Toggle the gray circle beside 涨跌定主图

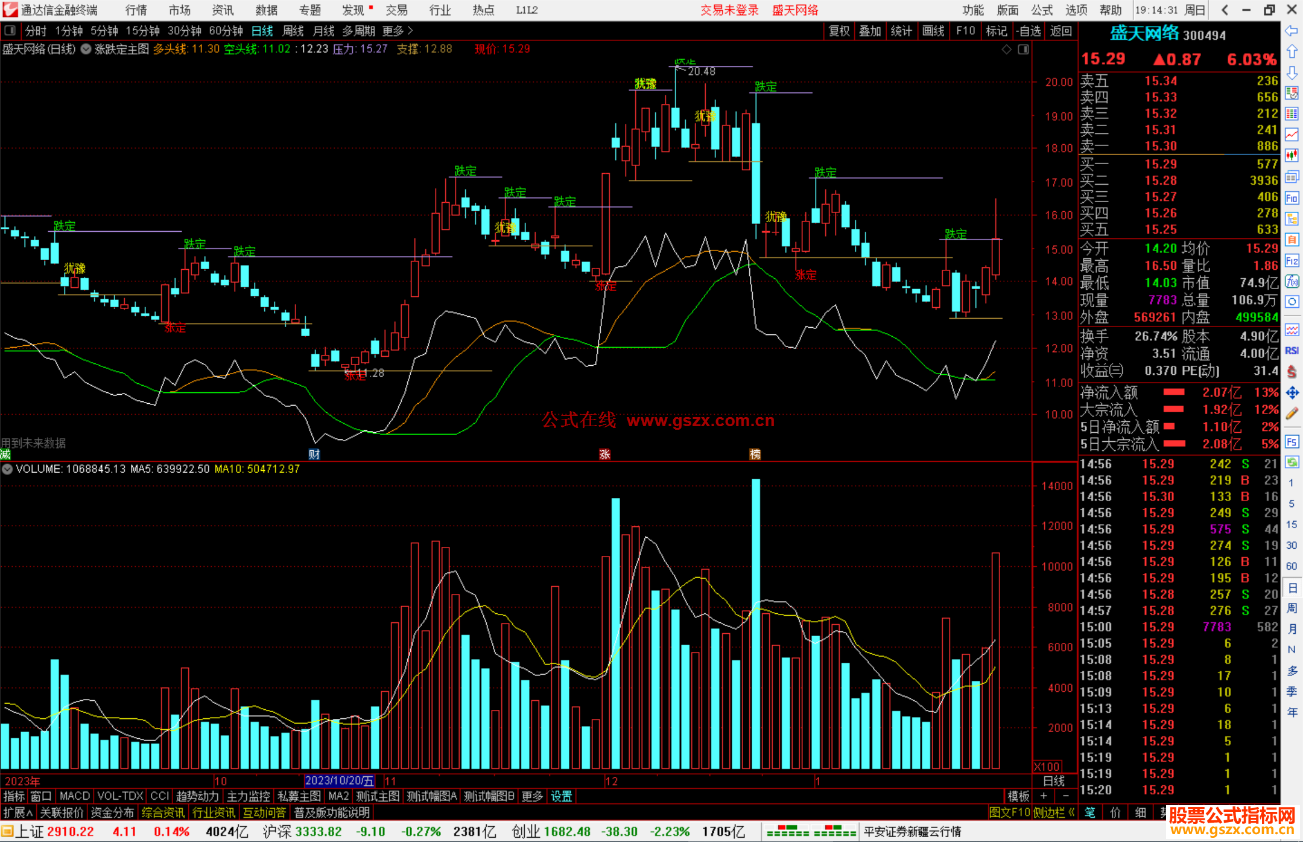click(86, 49)
